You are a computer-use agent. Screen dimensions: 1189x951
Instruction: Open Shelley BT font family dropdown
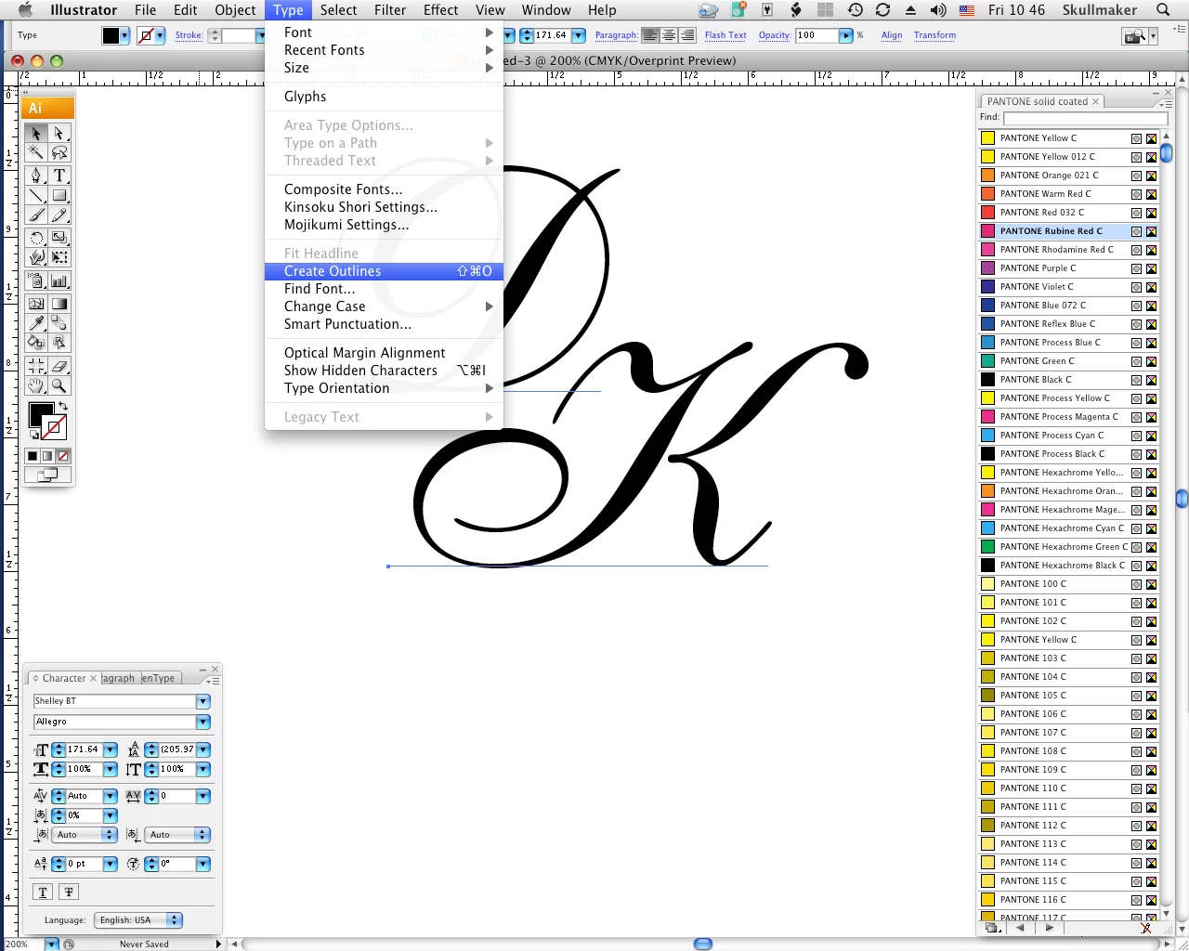[x=203, y=701]
